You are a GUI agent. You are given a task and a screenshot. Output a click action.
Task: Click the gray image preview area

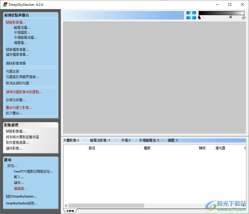point(155,78)
